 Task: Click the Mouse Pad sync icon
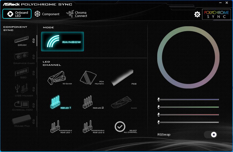pos(22,121)
